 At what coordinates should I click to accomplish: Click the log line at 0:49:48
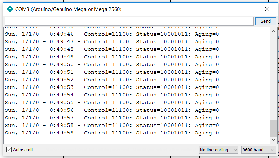[112, 49]
